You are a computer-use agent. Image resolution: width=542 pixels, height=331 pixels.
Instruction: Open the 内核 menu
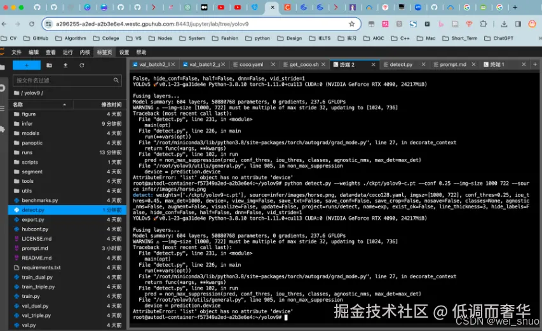click(85, 52)
